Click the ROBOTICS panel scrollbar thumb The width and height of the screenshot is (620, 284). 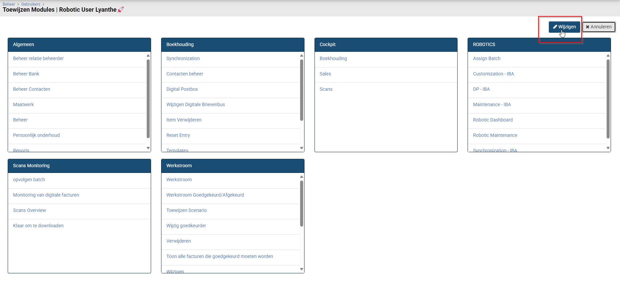click(608, 98)
